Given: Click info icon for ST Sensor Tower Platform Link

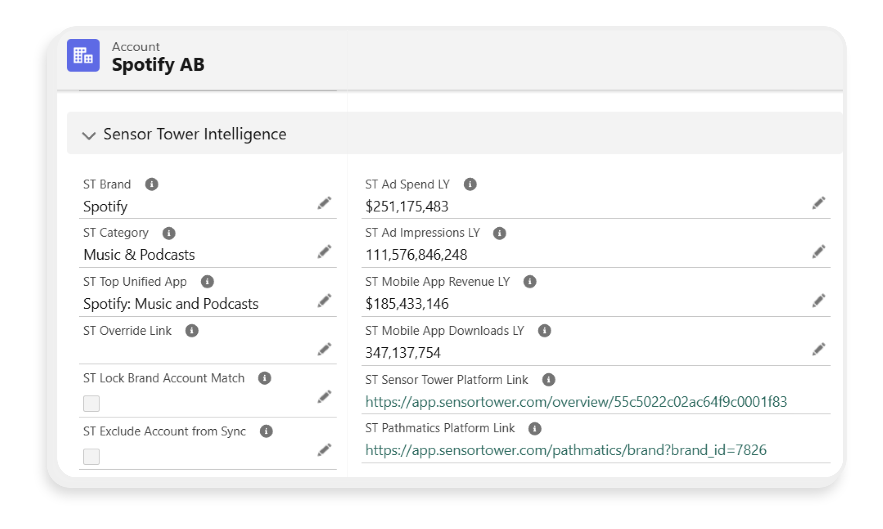Looking at the screenshot, I should 549,380.
